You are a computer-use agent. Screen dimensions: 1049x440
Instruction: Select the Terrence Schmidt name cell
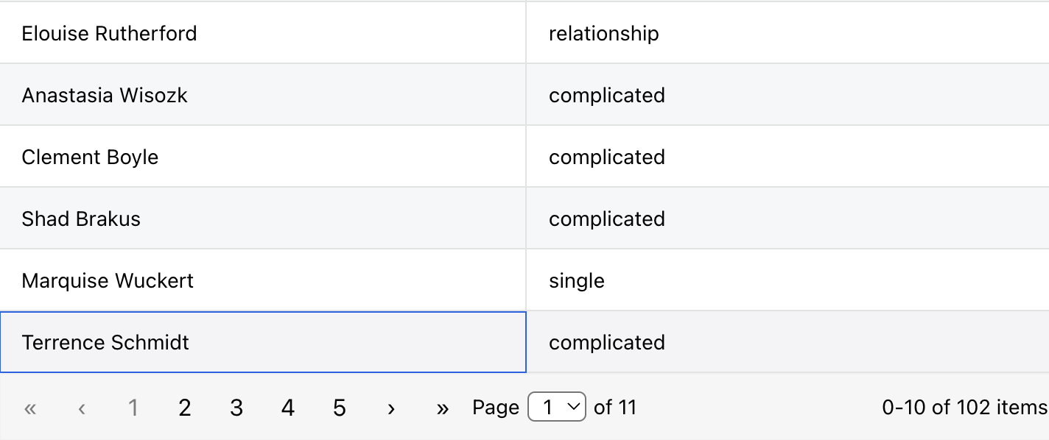263,342
